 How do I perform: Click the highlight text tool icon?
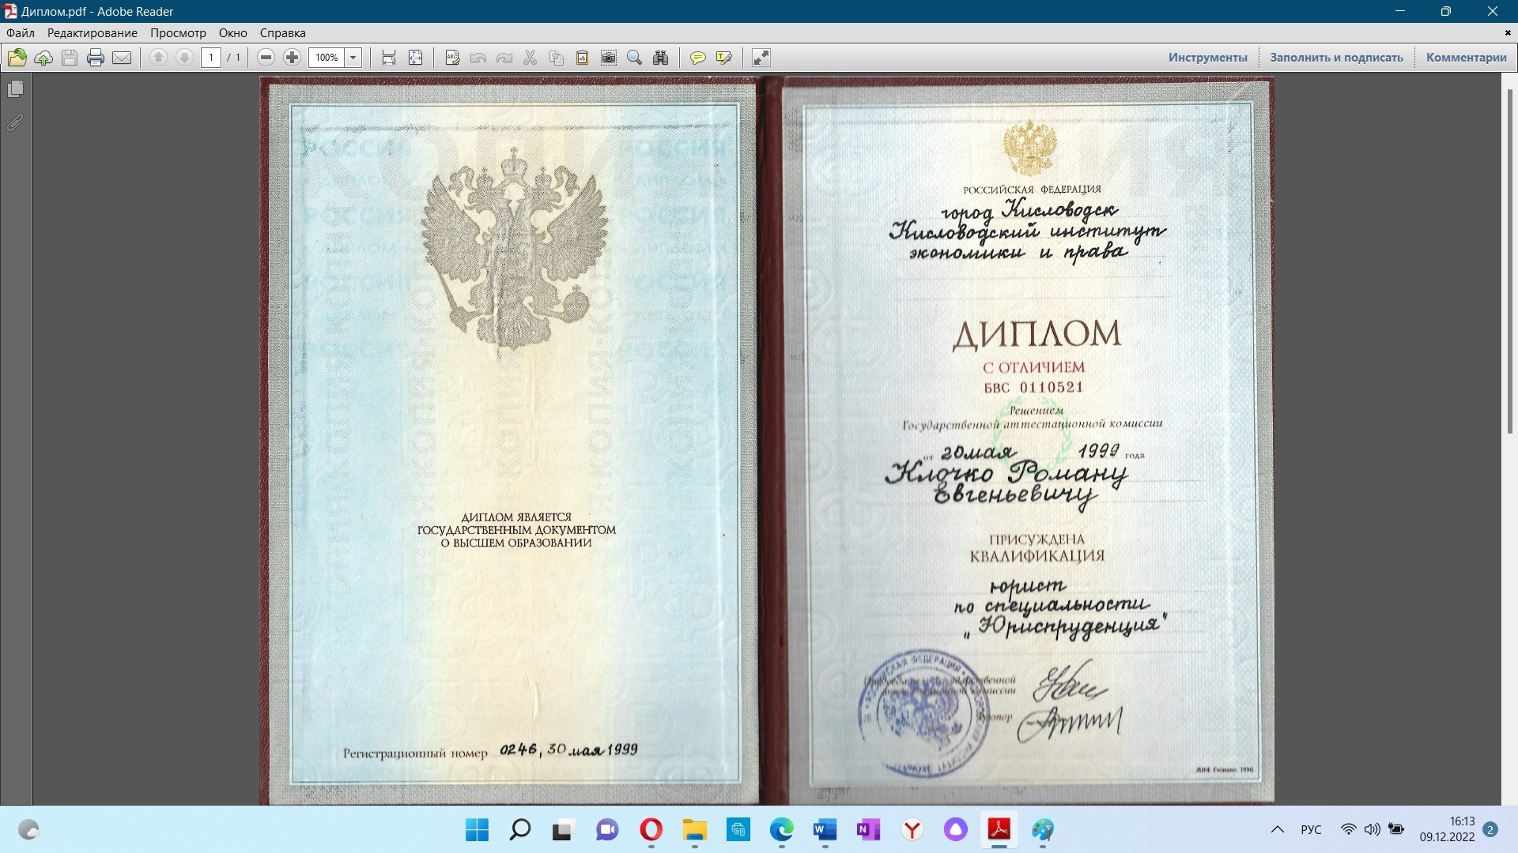(723, 58)
